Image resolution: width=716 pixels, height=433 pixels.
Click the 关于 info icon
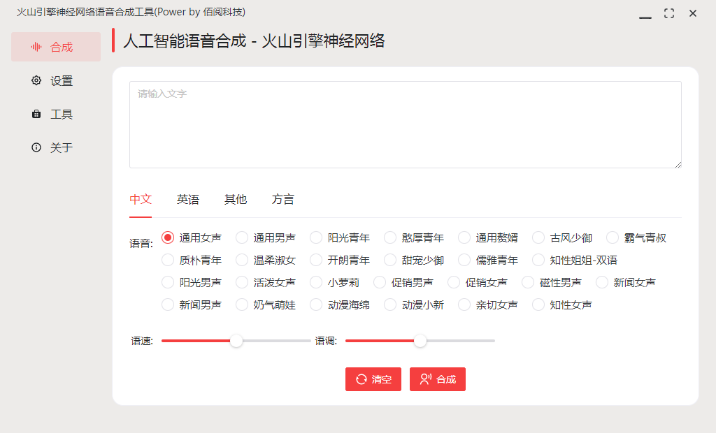pos(36,147)
